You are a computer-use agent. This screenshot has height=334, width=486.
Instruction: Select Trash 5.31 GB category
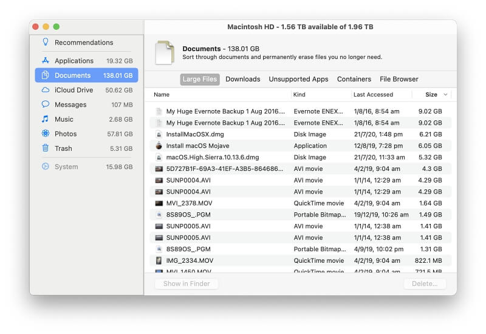click(86, 148)
